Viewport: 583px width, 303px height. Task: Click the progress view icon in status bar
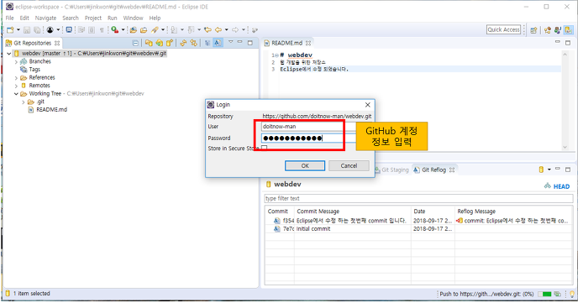(557, 294)
